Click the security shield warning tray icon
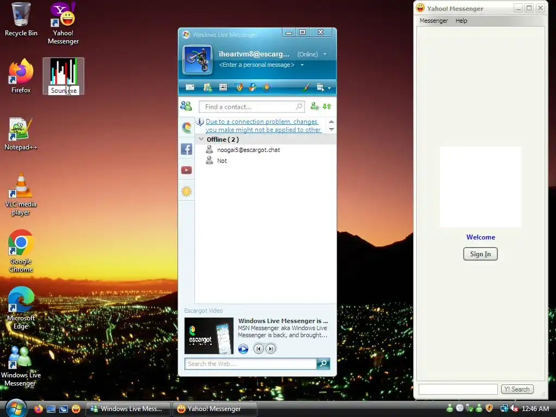The width and height of the screenshot is (556, 417). tap(489, 408)
